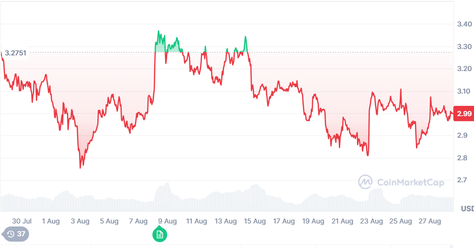Click the 2.8 price axis label
This screenshot has height=248, width=474.
(x=462, y=158)
